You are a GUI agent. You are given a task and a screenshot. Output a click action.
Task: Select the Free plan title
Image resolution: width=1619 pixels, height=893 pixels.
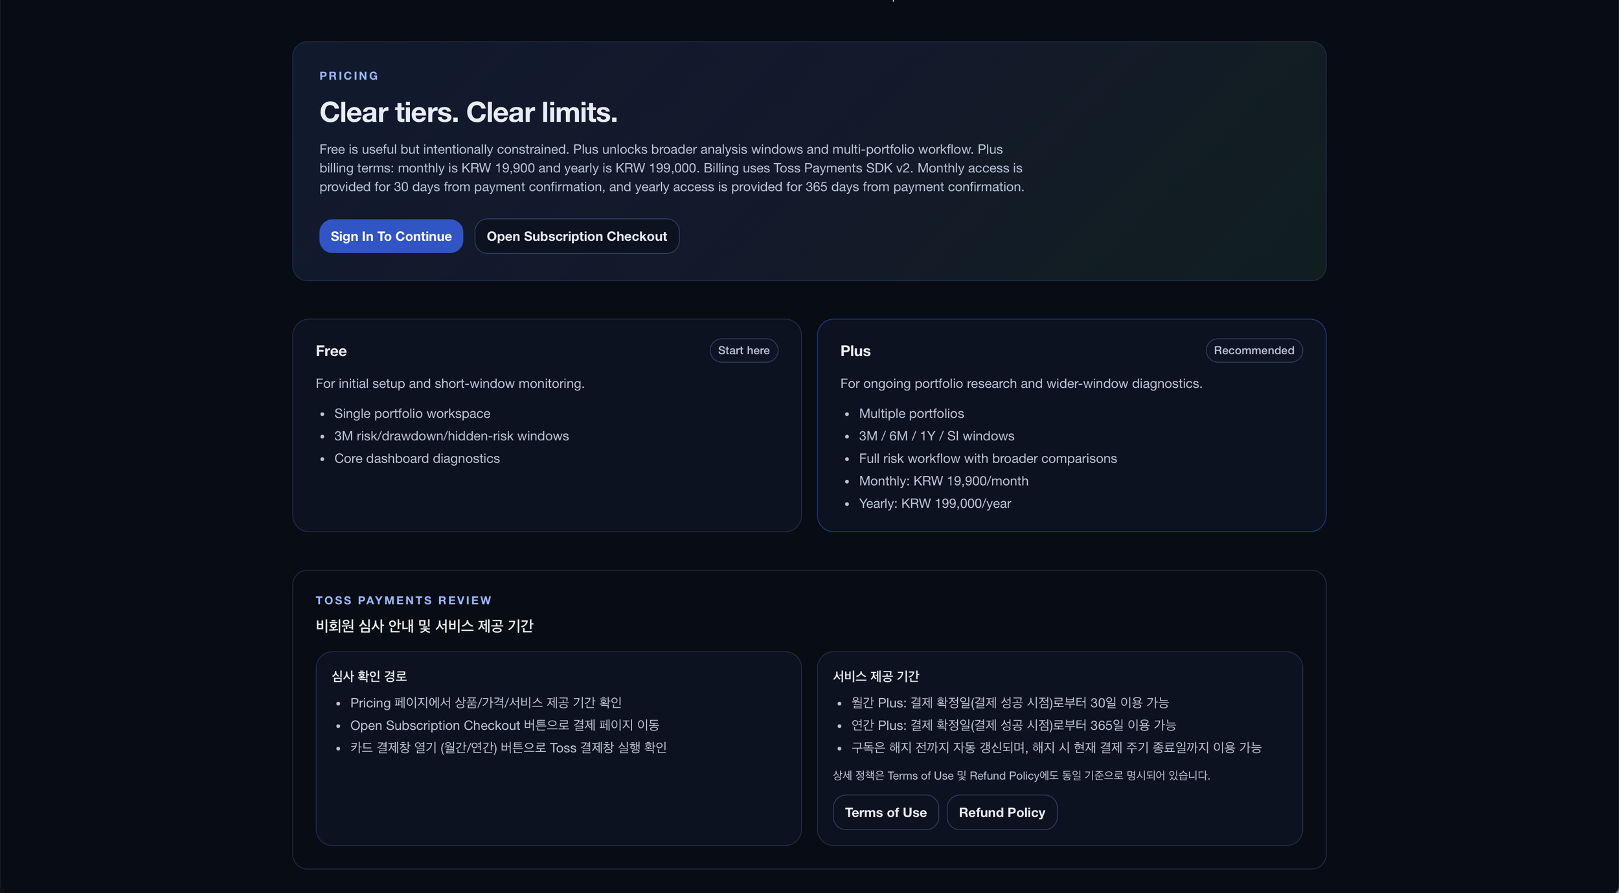pos(331,351)
